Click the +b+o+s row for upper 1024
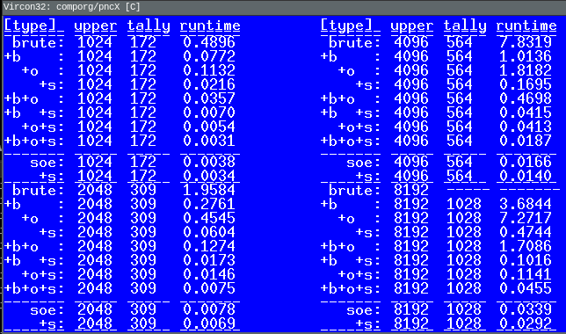Image resolution: width=566 pixels, height=334 pixels. 120,141
